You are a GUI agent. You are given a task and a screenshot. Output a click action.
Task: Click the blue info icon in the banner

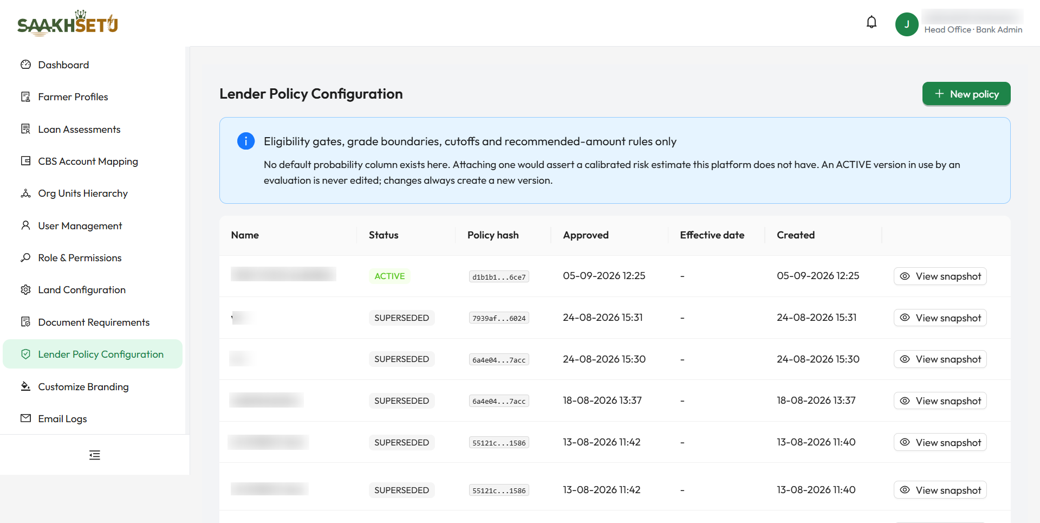(x=246, y=141)
